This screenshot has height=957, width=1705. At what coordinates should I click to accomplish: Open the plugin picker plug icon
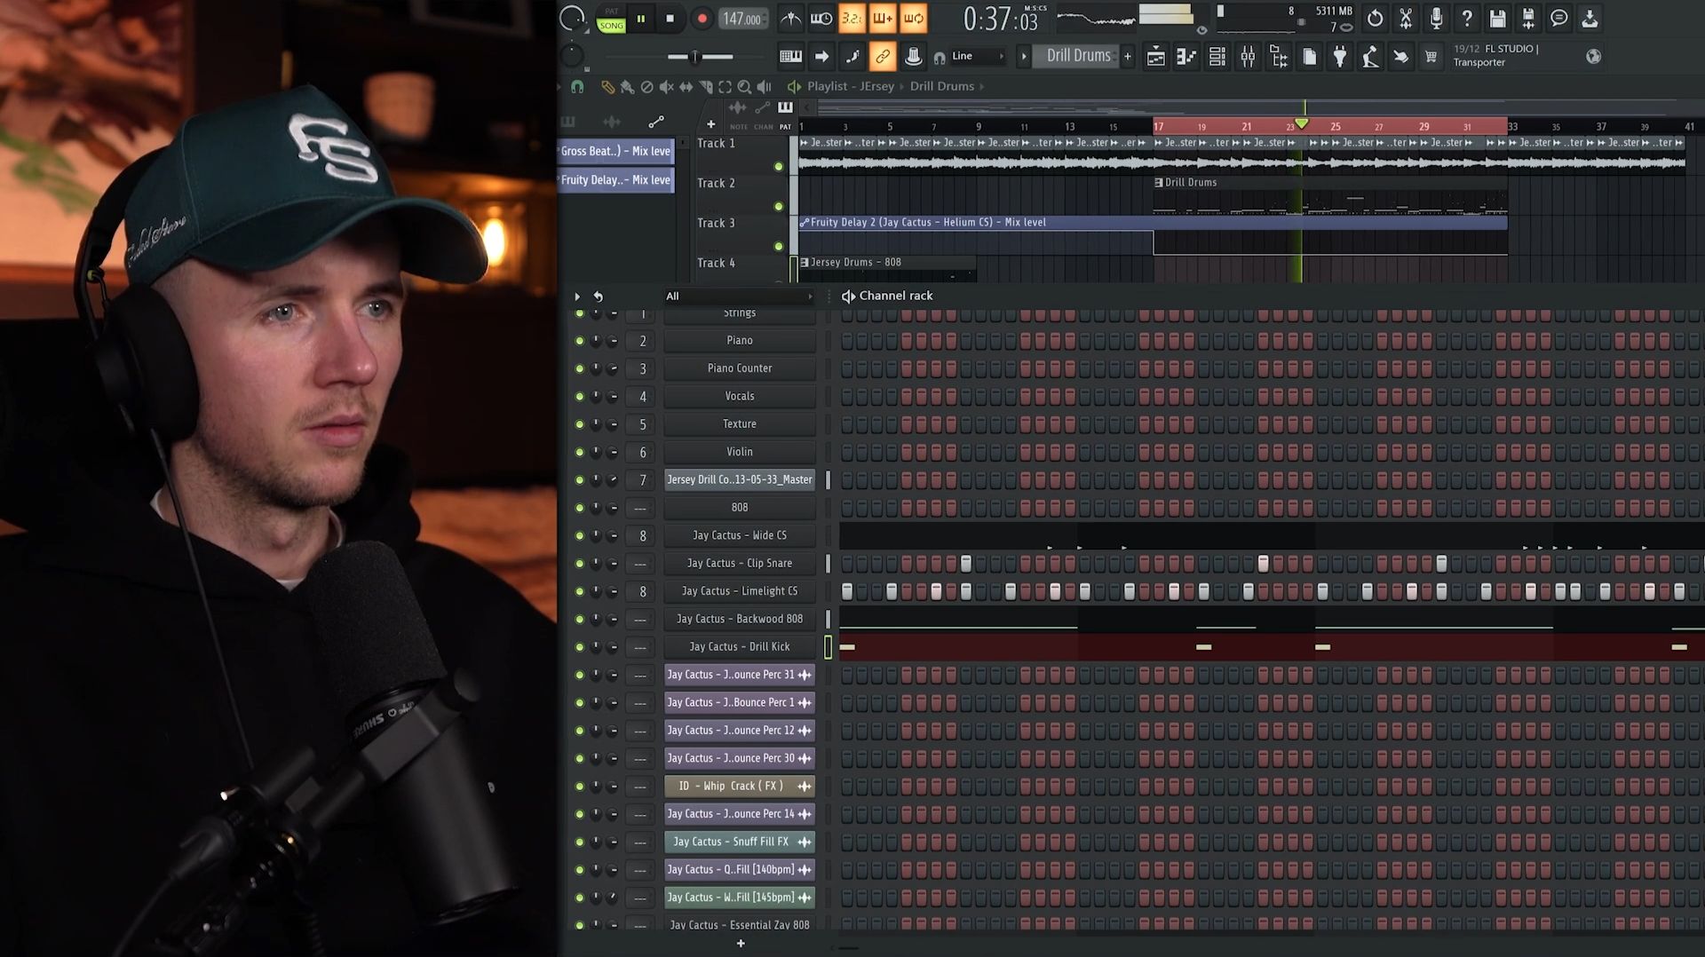tap(1340, 57)
